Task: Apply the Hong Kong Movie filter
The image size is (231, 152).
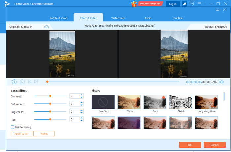Action: tap(206, 102)
